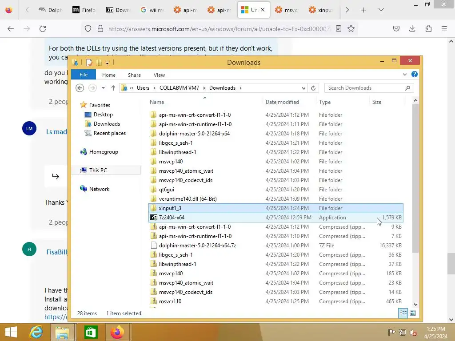Open Explorer help question mark icon
This screenshot has height=341, width=455.
[x=415, y=75]
